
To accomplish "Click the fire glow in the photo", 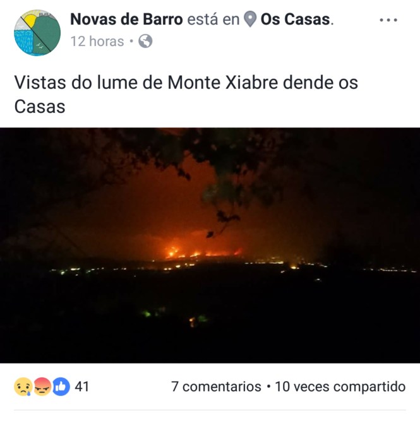I will click(203, 251).
